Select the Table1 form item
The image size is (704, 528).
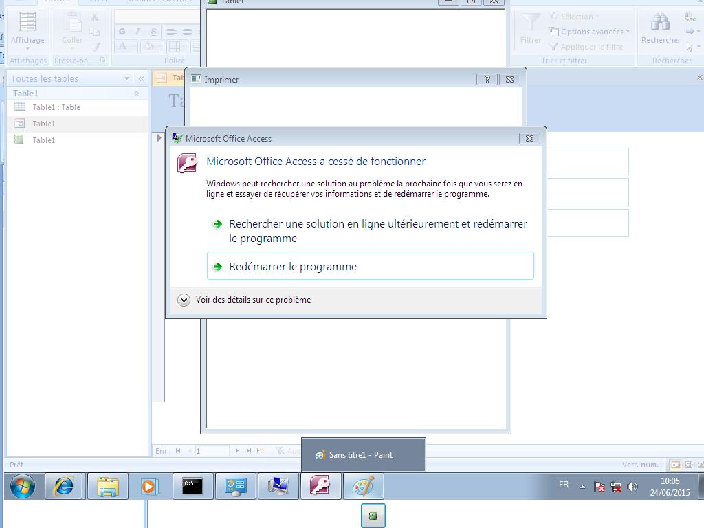[x=77, y=124]
